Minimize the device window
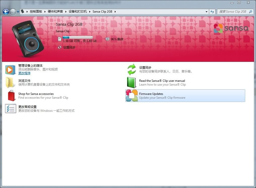Image resolution: width=256 pixels, height=188 pixels. [x=232, y=3]
